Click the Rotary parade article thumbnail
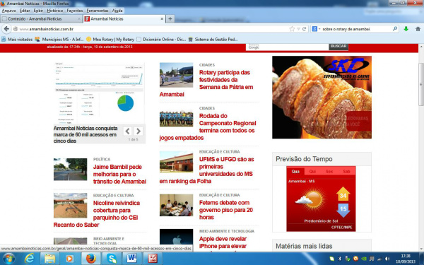 pyautogui.click(x=176, y=75)
